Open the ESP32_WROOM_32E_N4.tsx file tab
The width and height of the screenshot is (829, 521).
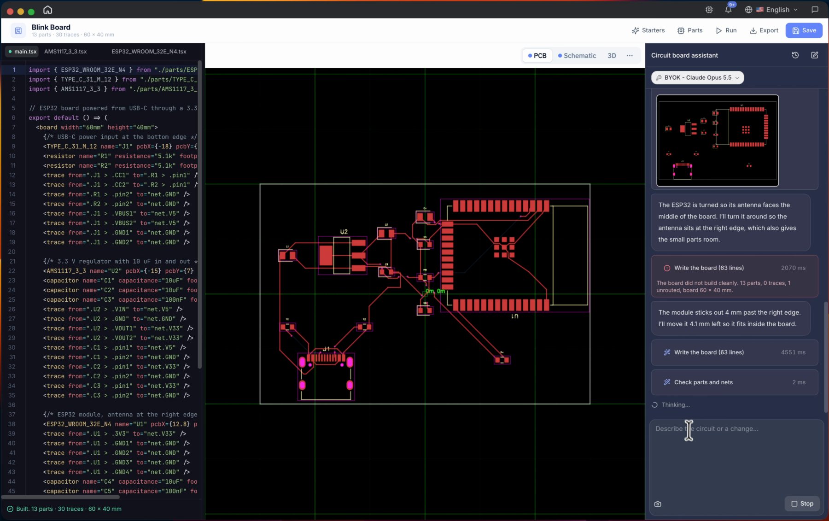click(x=149, y=52)
